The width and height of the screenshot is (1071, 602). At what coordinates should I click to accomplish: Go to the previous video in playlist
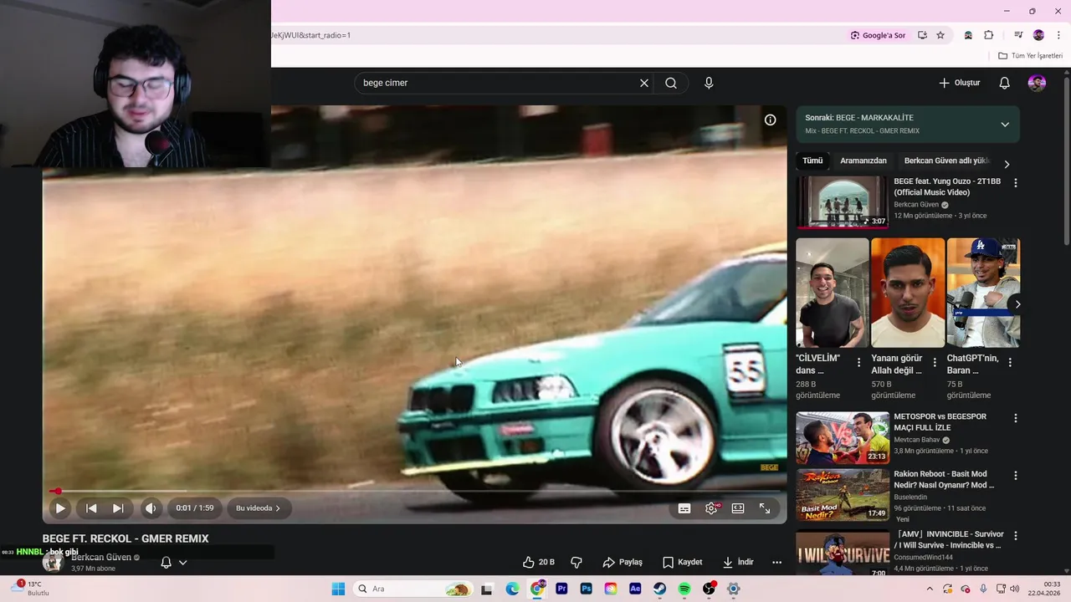coord(91,508)
